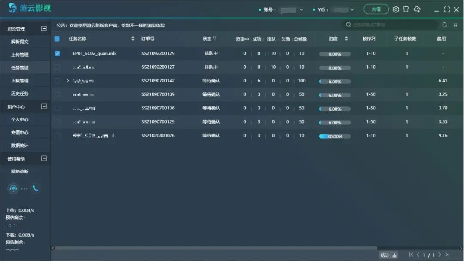
Task: Click the cloud upload icon
Action: pos(417,9)
